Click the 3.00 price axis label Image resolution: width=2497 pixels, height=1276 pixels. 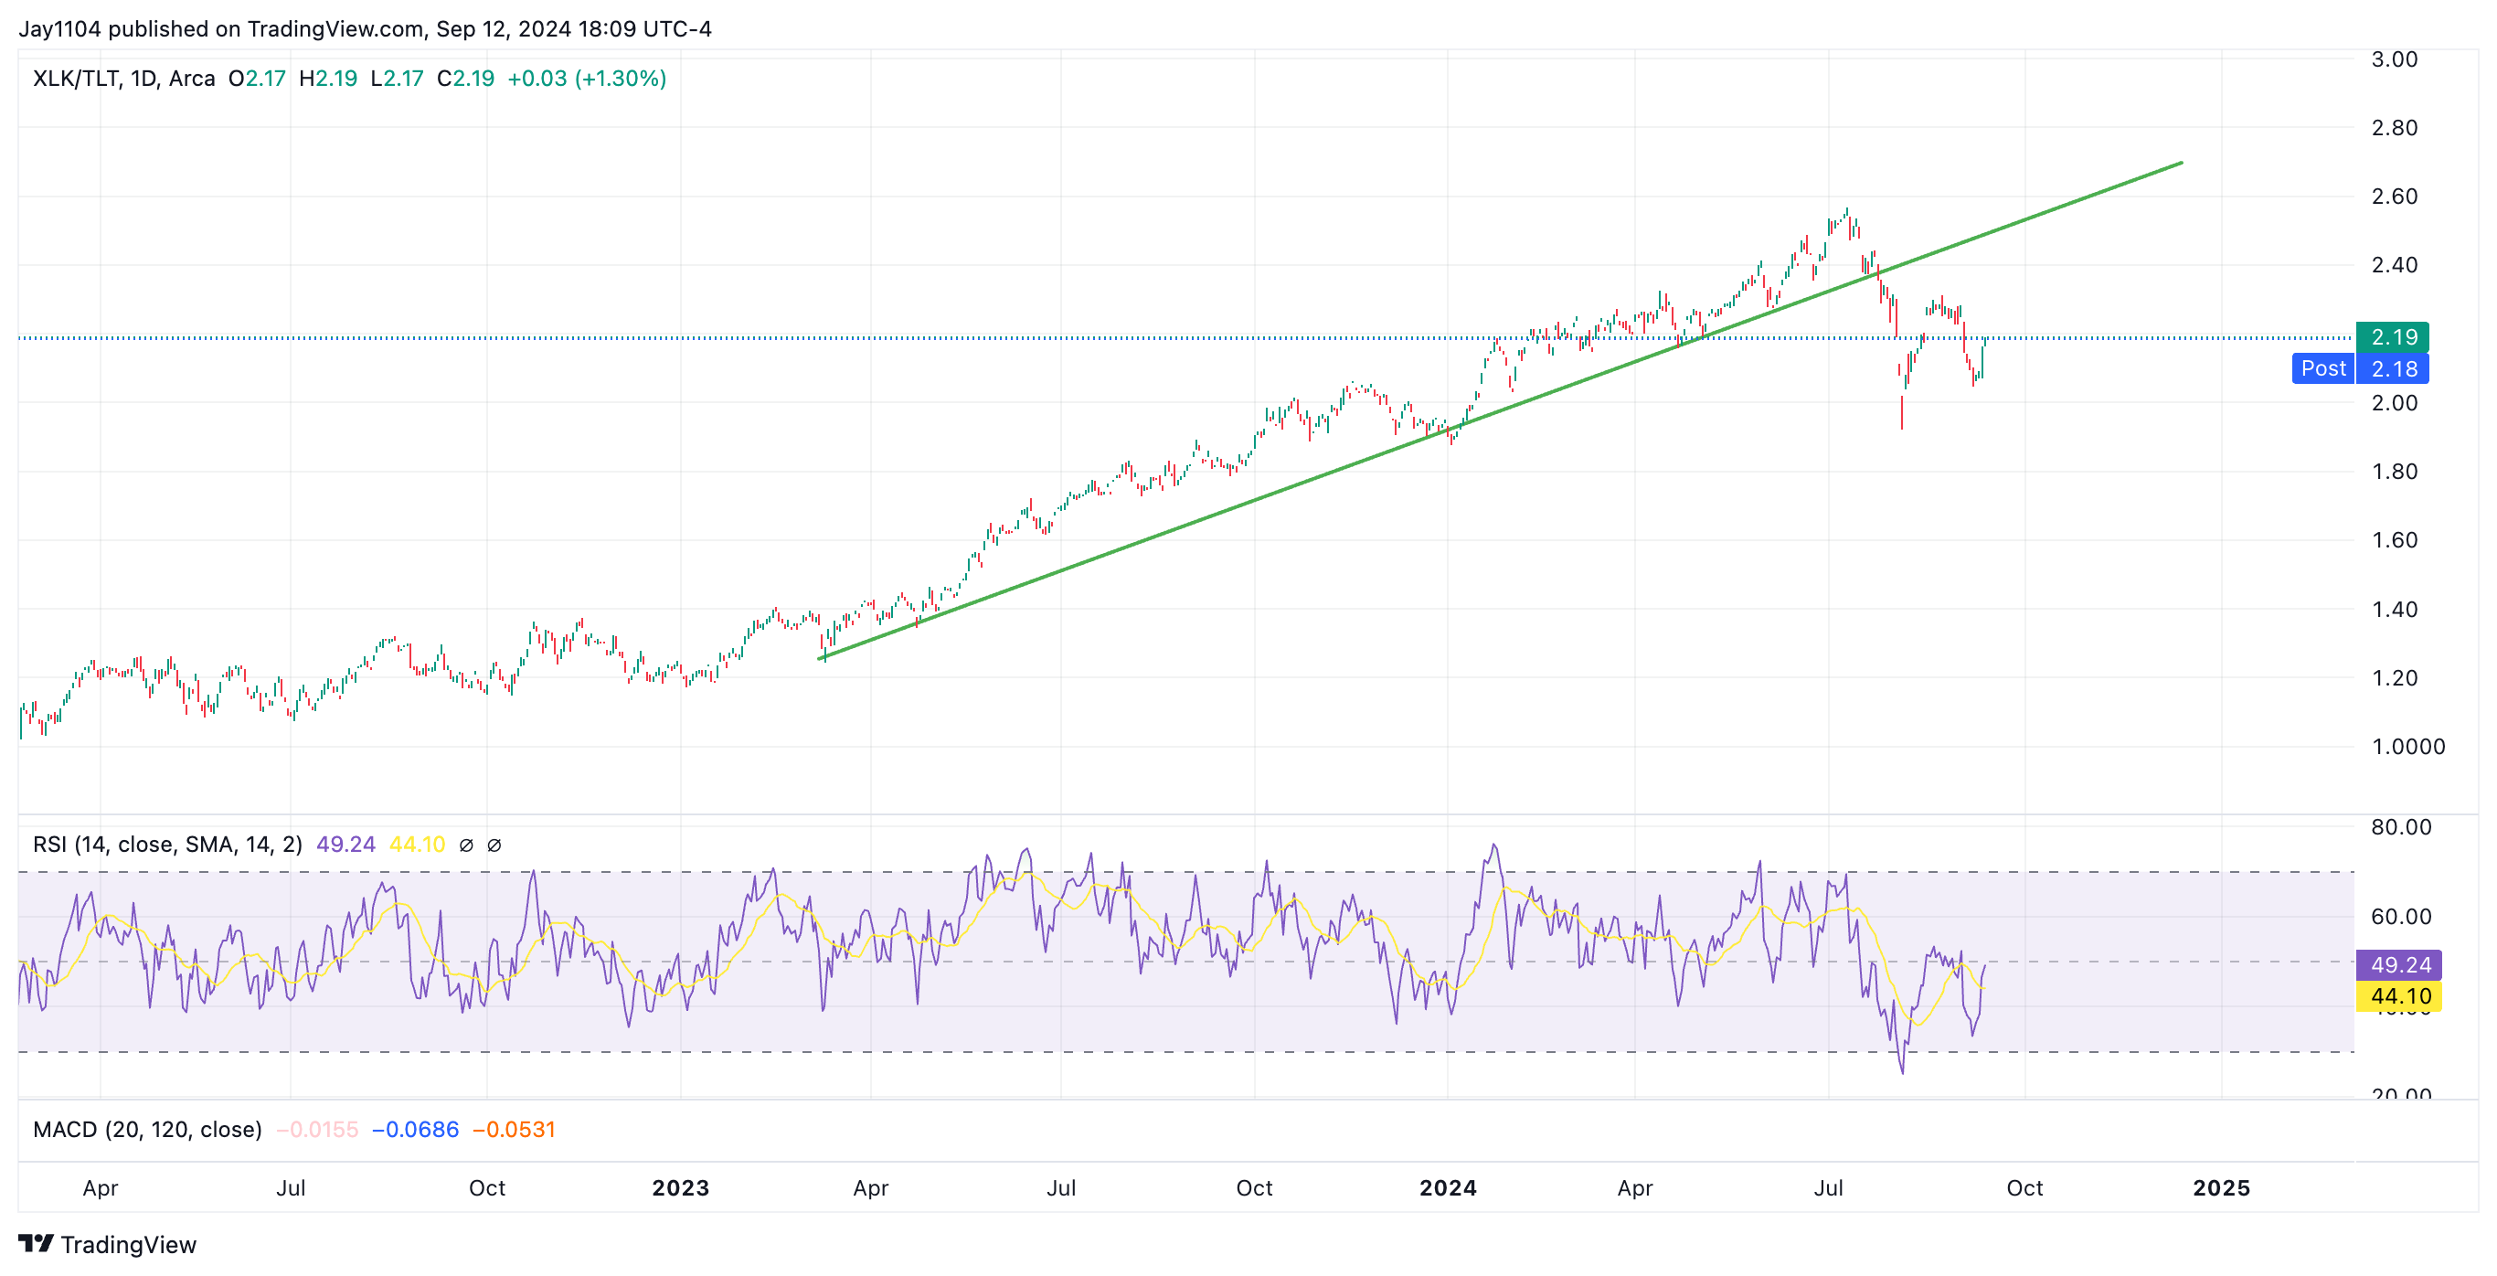pyautogui.click(x=2395, y=59)
